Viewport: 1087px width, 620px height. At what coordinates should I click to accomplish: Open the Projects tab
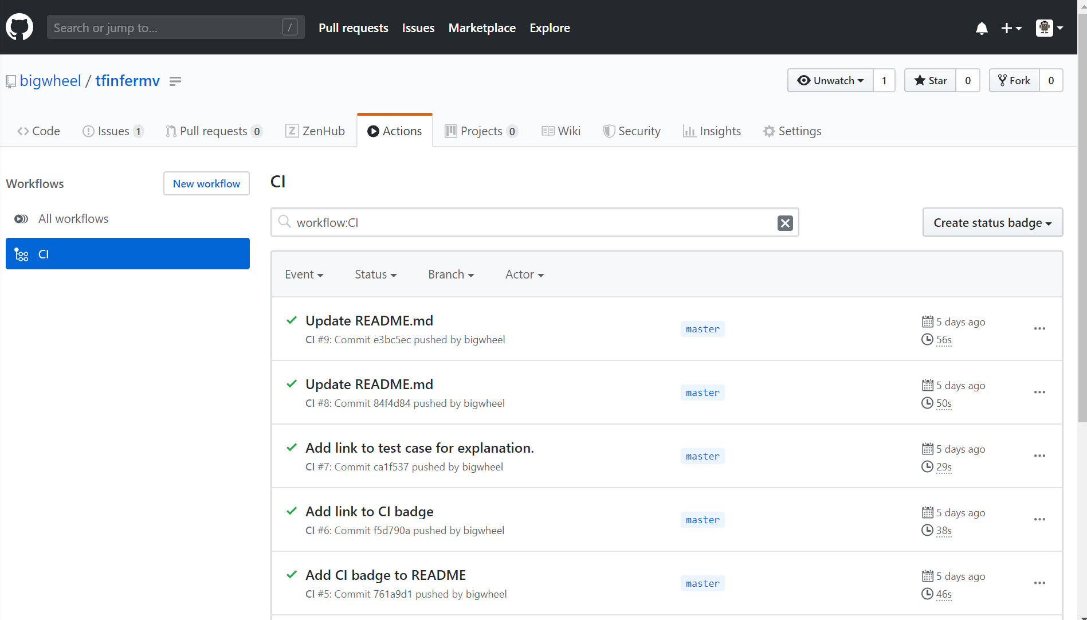point(481,131)
